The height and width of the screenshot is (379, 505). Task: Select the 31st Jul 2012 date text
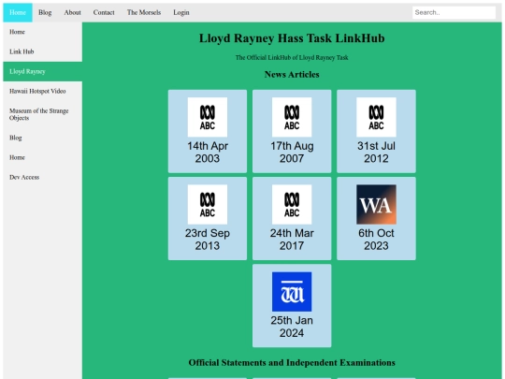(x=376, y=153)
